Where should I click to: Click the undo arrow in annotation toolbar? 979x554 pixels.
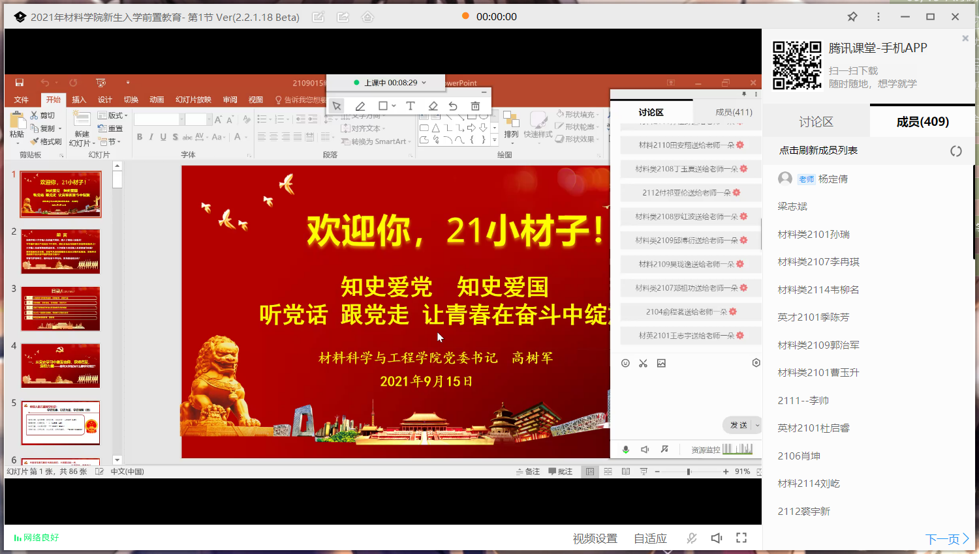[x=453, y=106]
